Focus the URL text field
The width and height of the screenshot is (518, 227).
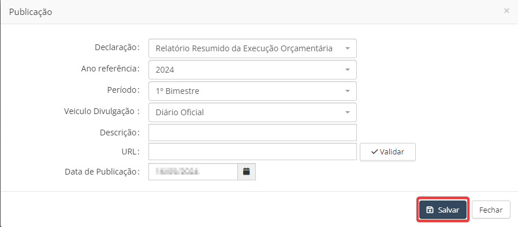coord(252,152)
